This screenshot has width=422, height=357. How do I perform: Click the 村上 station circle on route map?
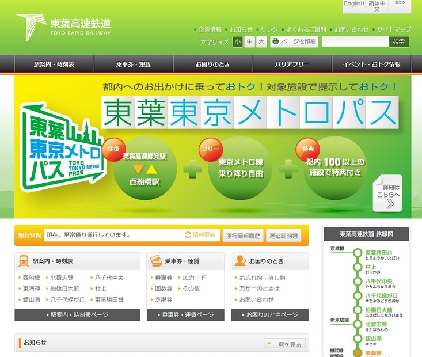[358, 267]
